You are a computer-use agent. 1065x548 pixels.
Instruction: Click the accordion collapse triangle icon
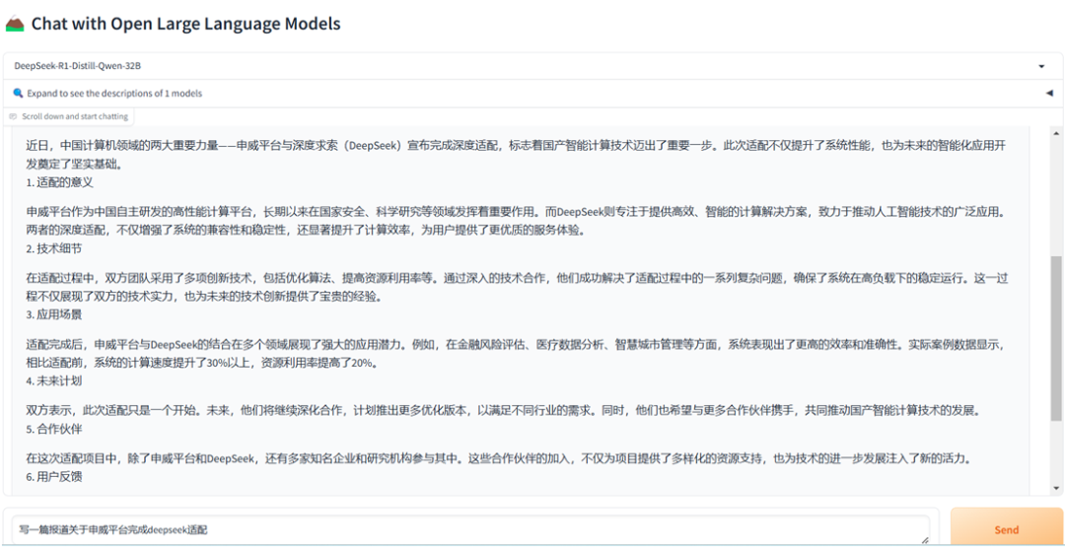coord(1048,94)
